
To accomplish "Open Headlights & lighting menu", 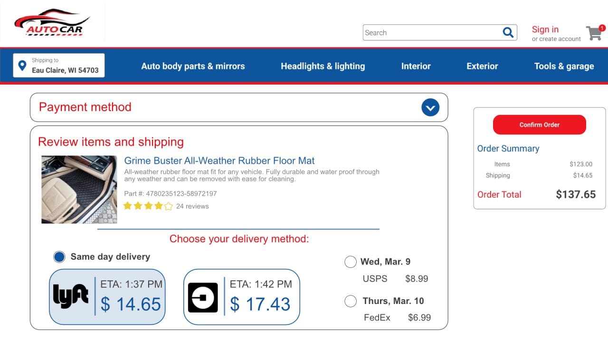I will click(x=323, y=66).
